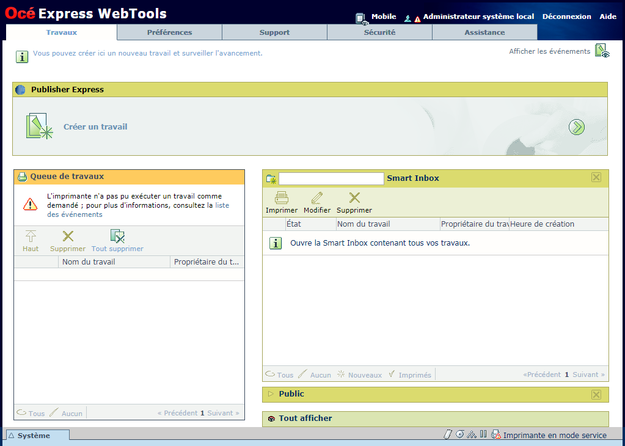The width and height of the screenshot is (625, 446).
Task: Log out via Déconnexion
Action: coord(566,16)
